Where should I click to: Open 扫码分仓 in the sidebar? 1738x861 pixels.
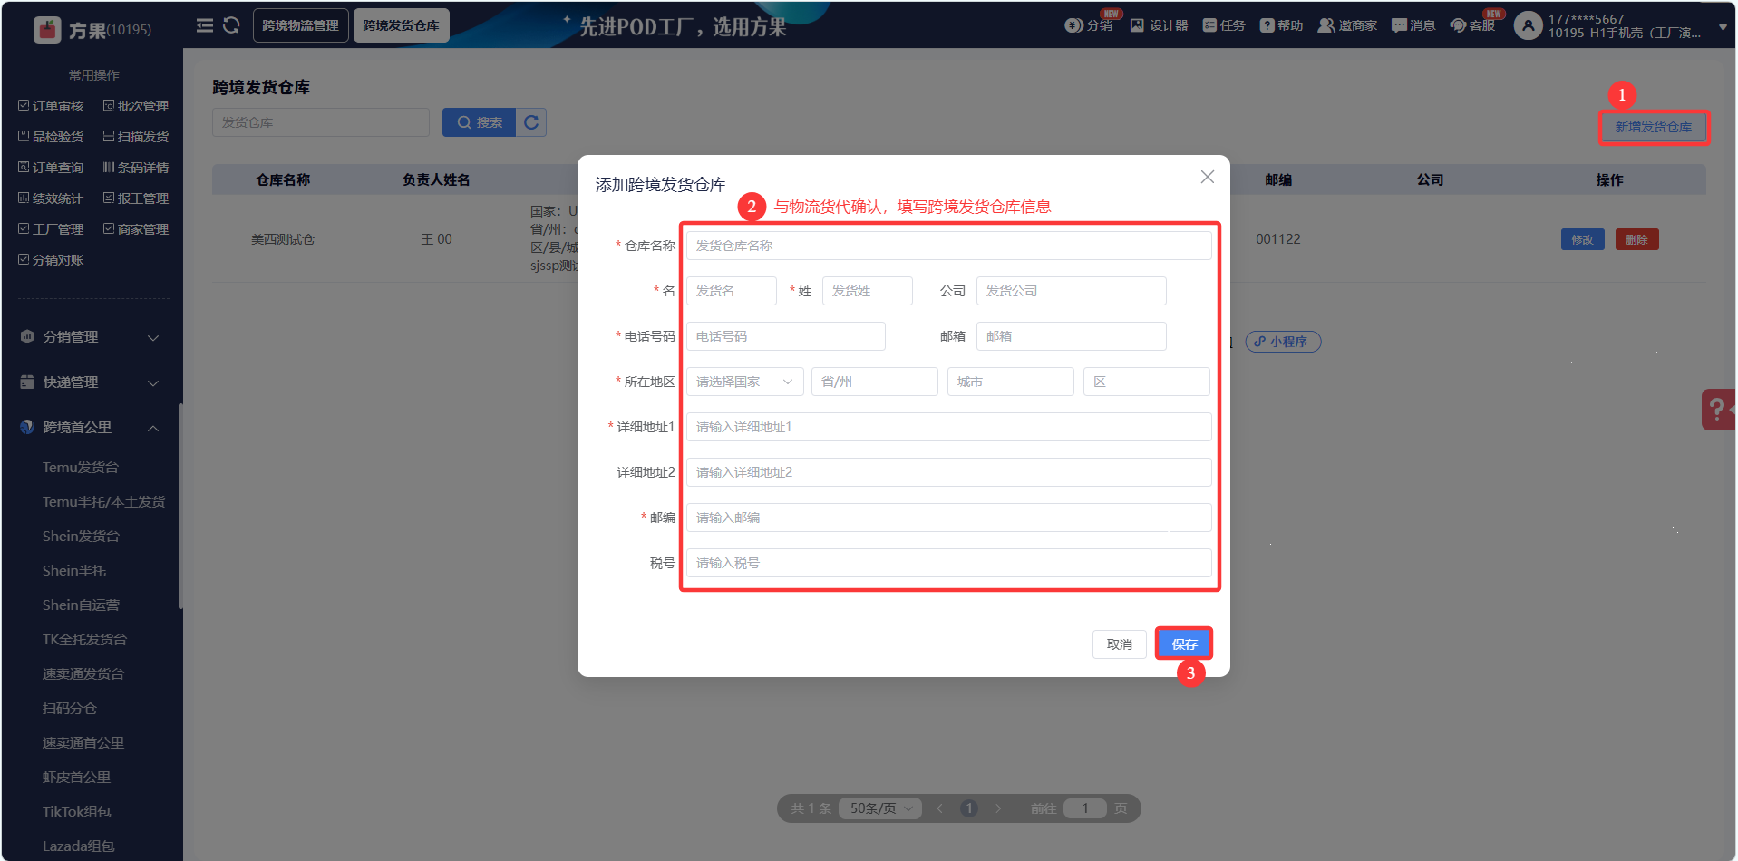point(69,709)
